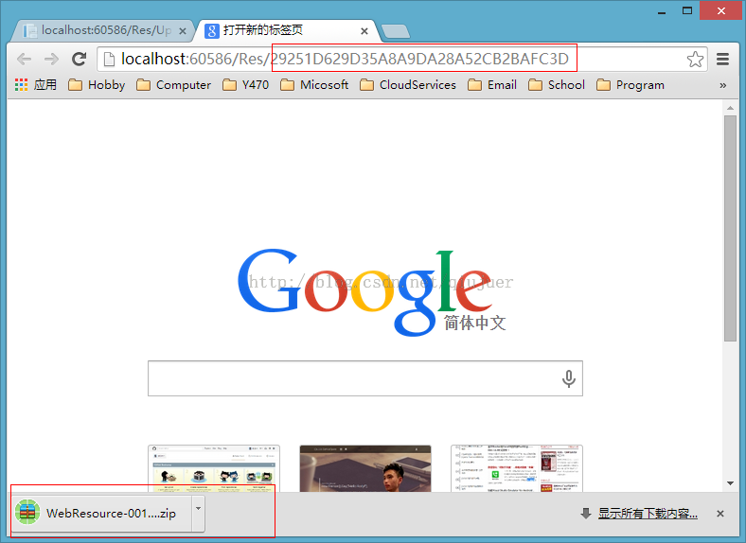
Task: Close the downloads bar
Action: [x=720, y=514]
